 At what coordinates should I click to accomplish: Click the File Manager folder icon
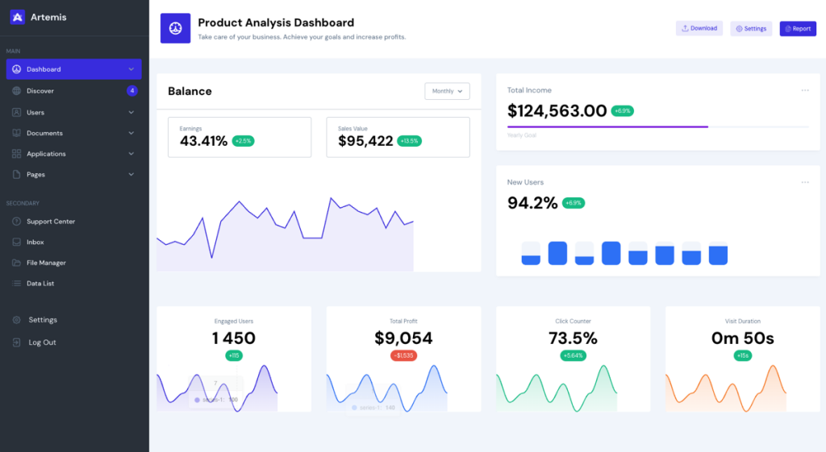[x=17, y=263]
